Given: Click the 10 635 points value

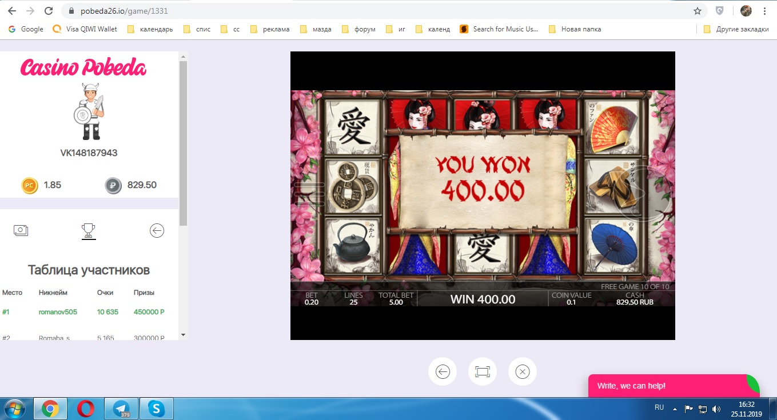Looking at the screenshot, I should coord(107,312).
